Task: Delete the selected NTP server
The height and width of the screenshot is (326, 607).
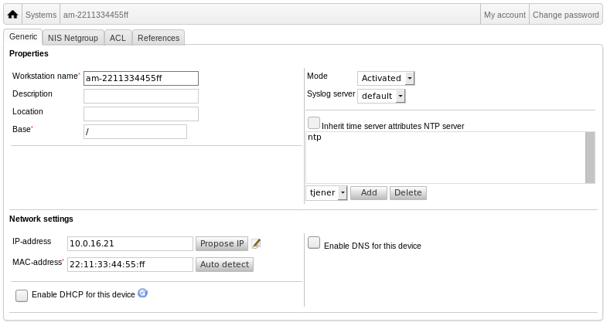Action: 408,193
